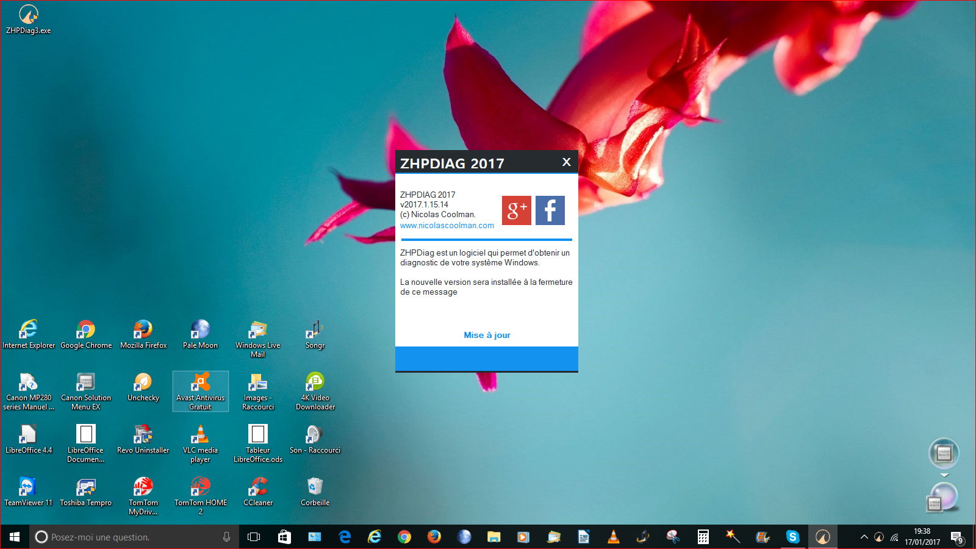Click the taskbar clock showing 19:38
Screen dimensions: 976x549
(922, 537)
